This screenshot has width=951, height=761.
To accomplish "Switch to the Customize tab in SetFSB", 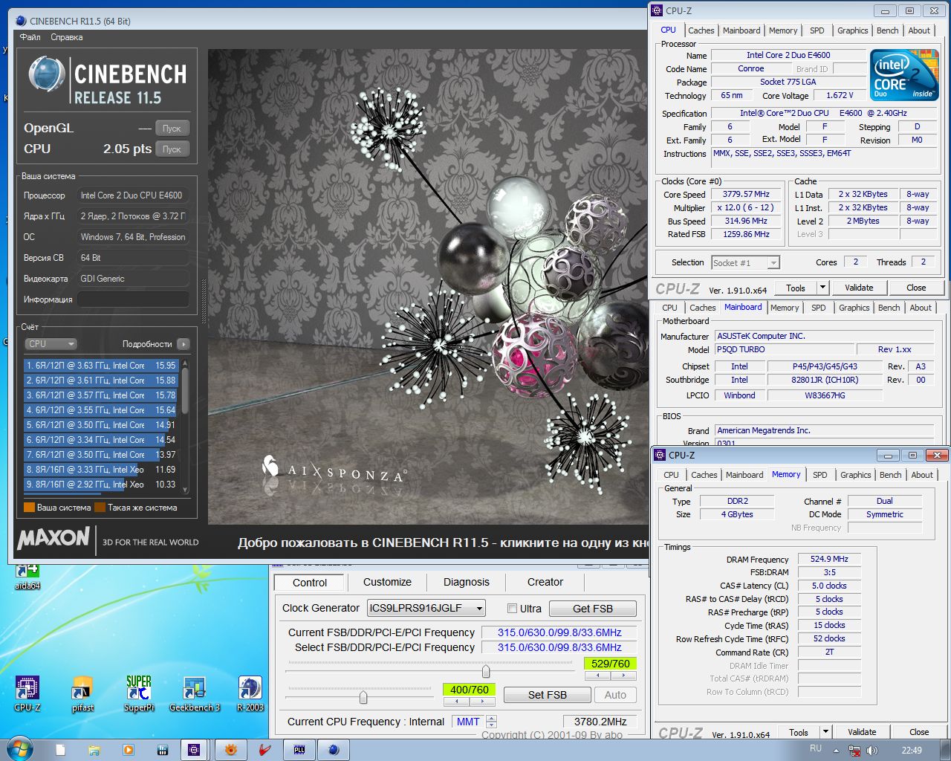I will (387, 582).
